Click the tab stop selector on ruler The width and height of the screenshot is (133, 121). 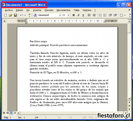pyautogui.click(x=5, y=21)
